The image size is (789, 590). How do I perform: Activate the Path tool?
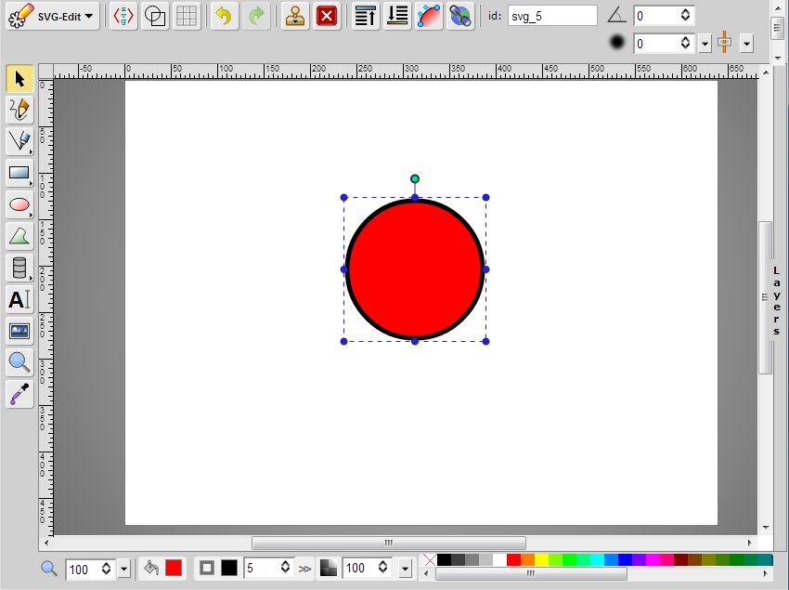[x=19, y=236]
